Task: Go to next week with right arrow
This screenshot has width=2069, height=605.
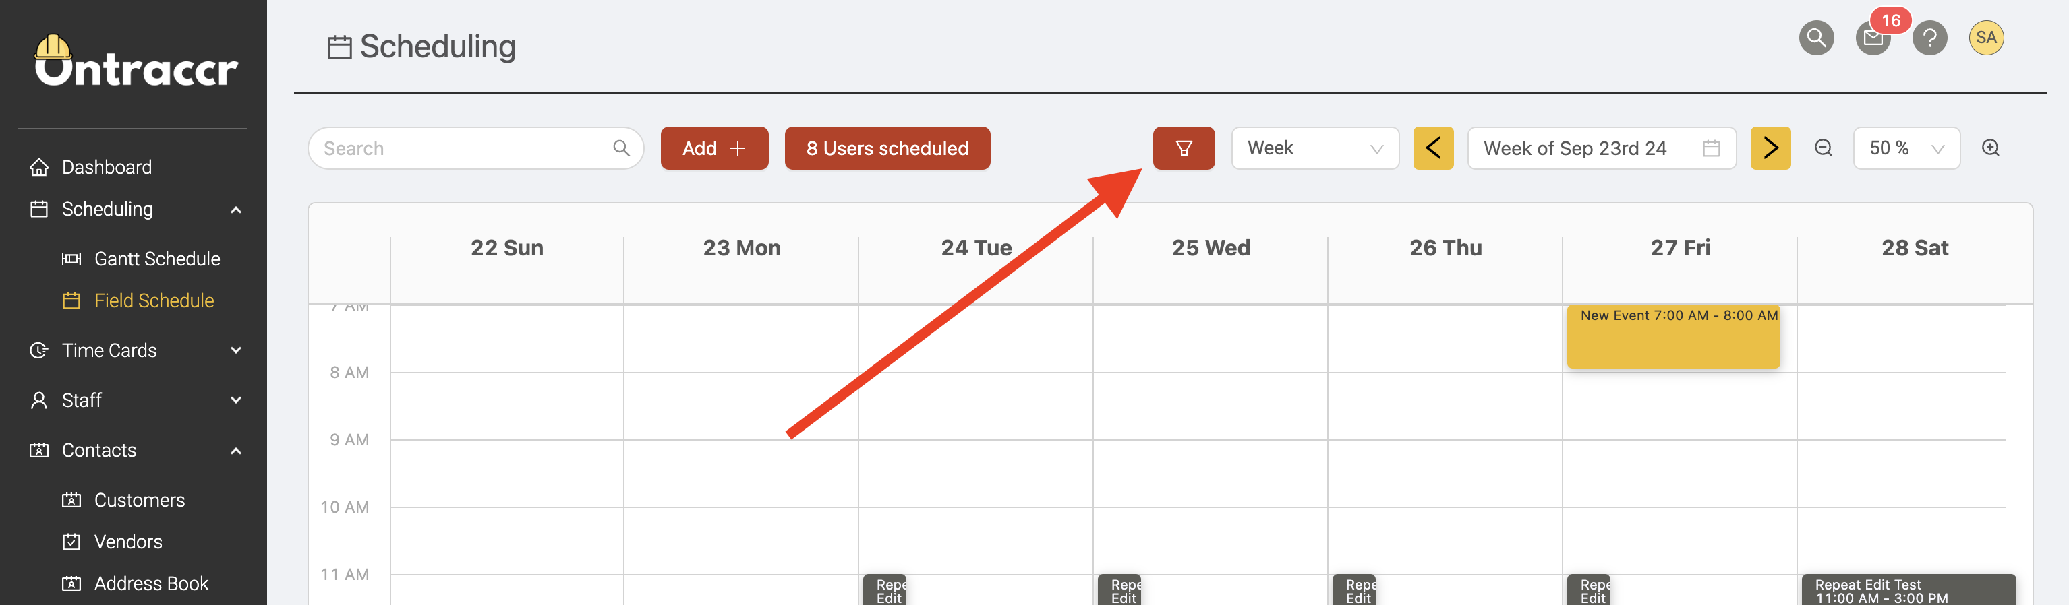Action: point(1770,148)
